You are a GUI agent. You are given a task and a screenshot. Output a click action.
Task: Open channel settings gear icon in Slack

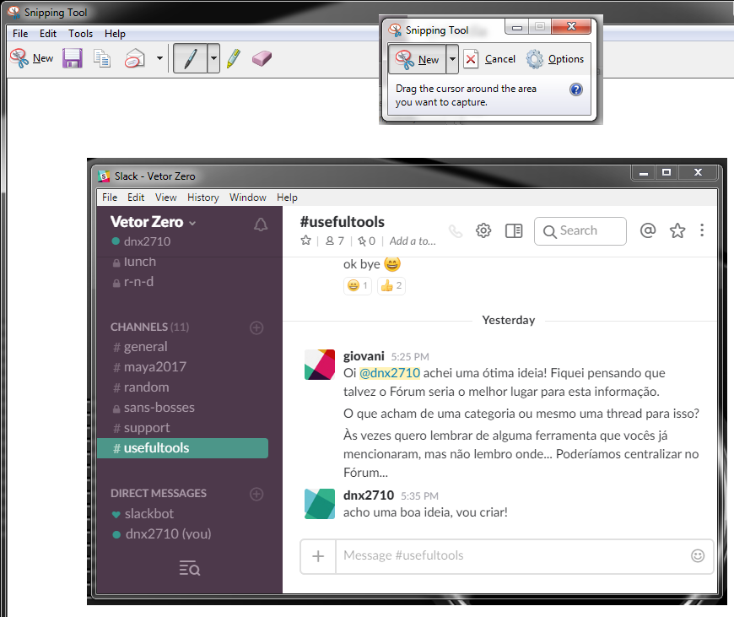click(x=483, y=230)
